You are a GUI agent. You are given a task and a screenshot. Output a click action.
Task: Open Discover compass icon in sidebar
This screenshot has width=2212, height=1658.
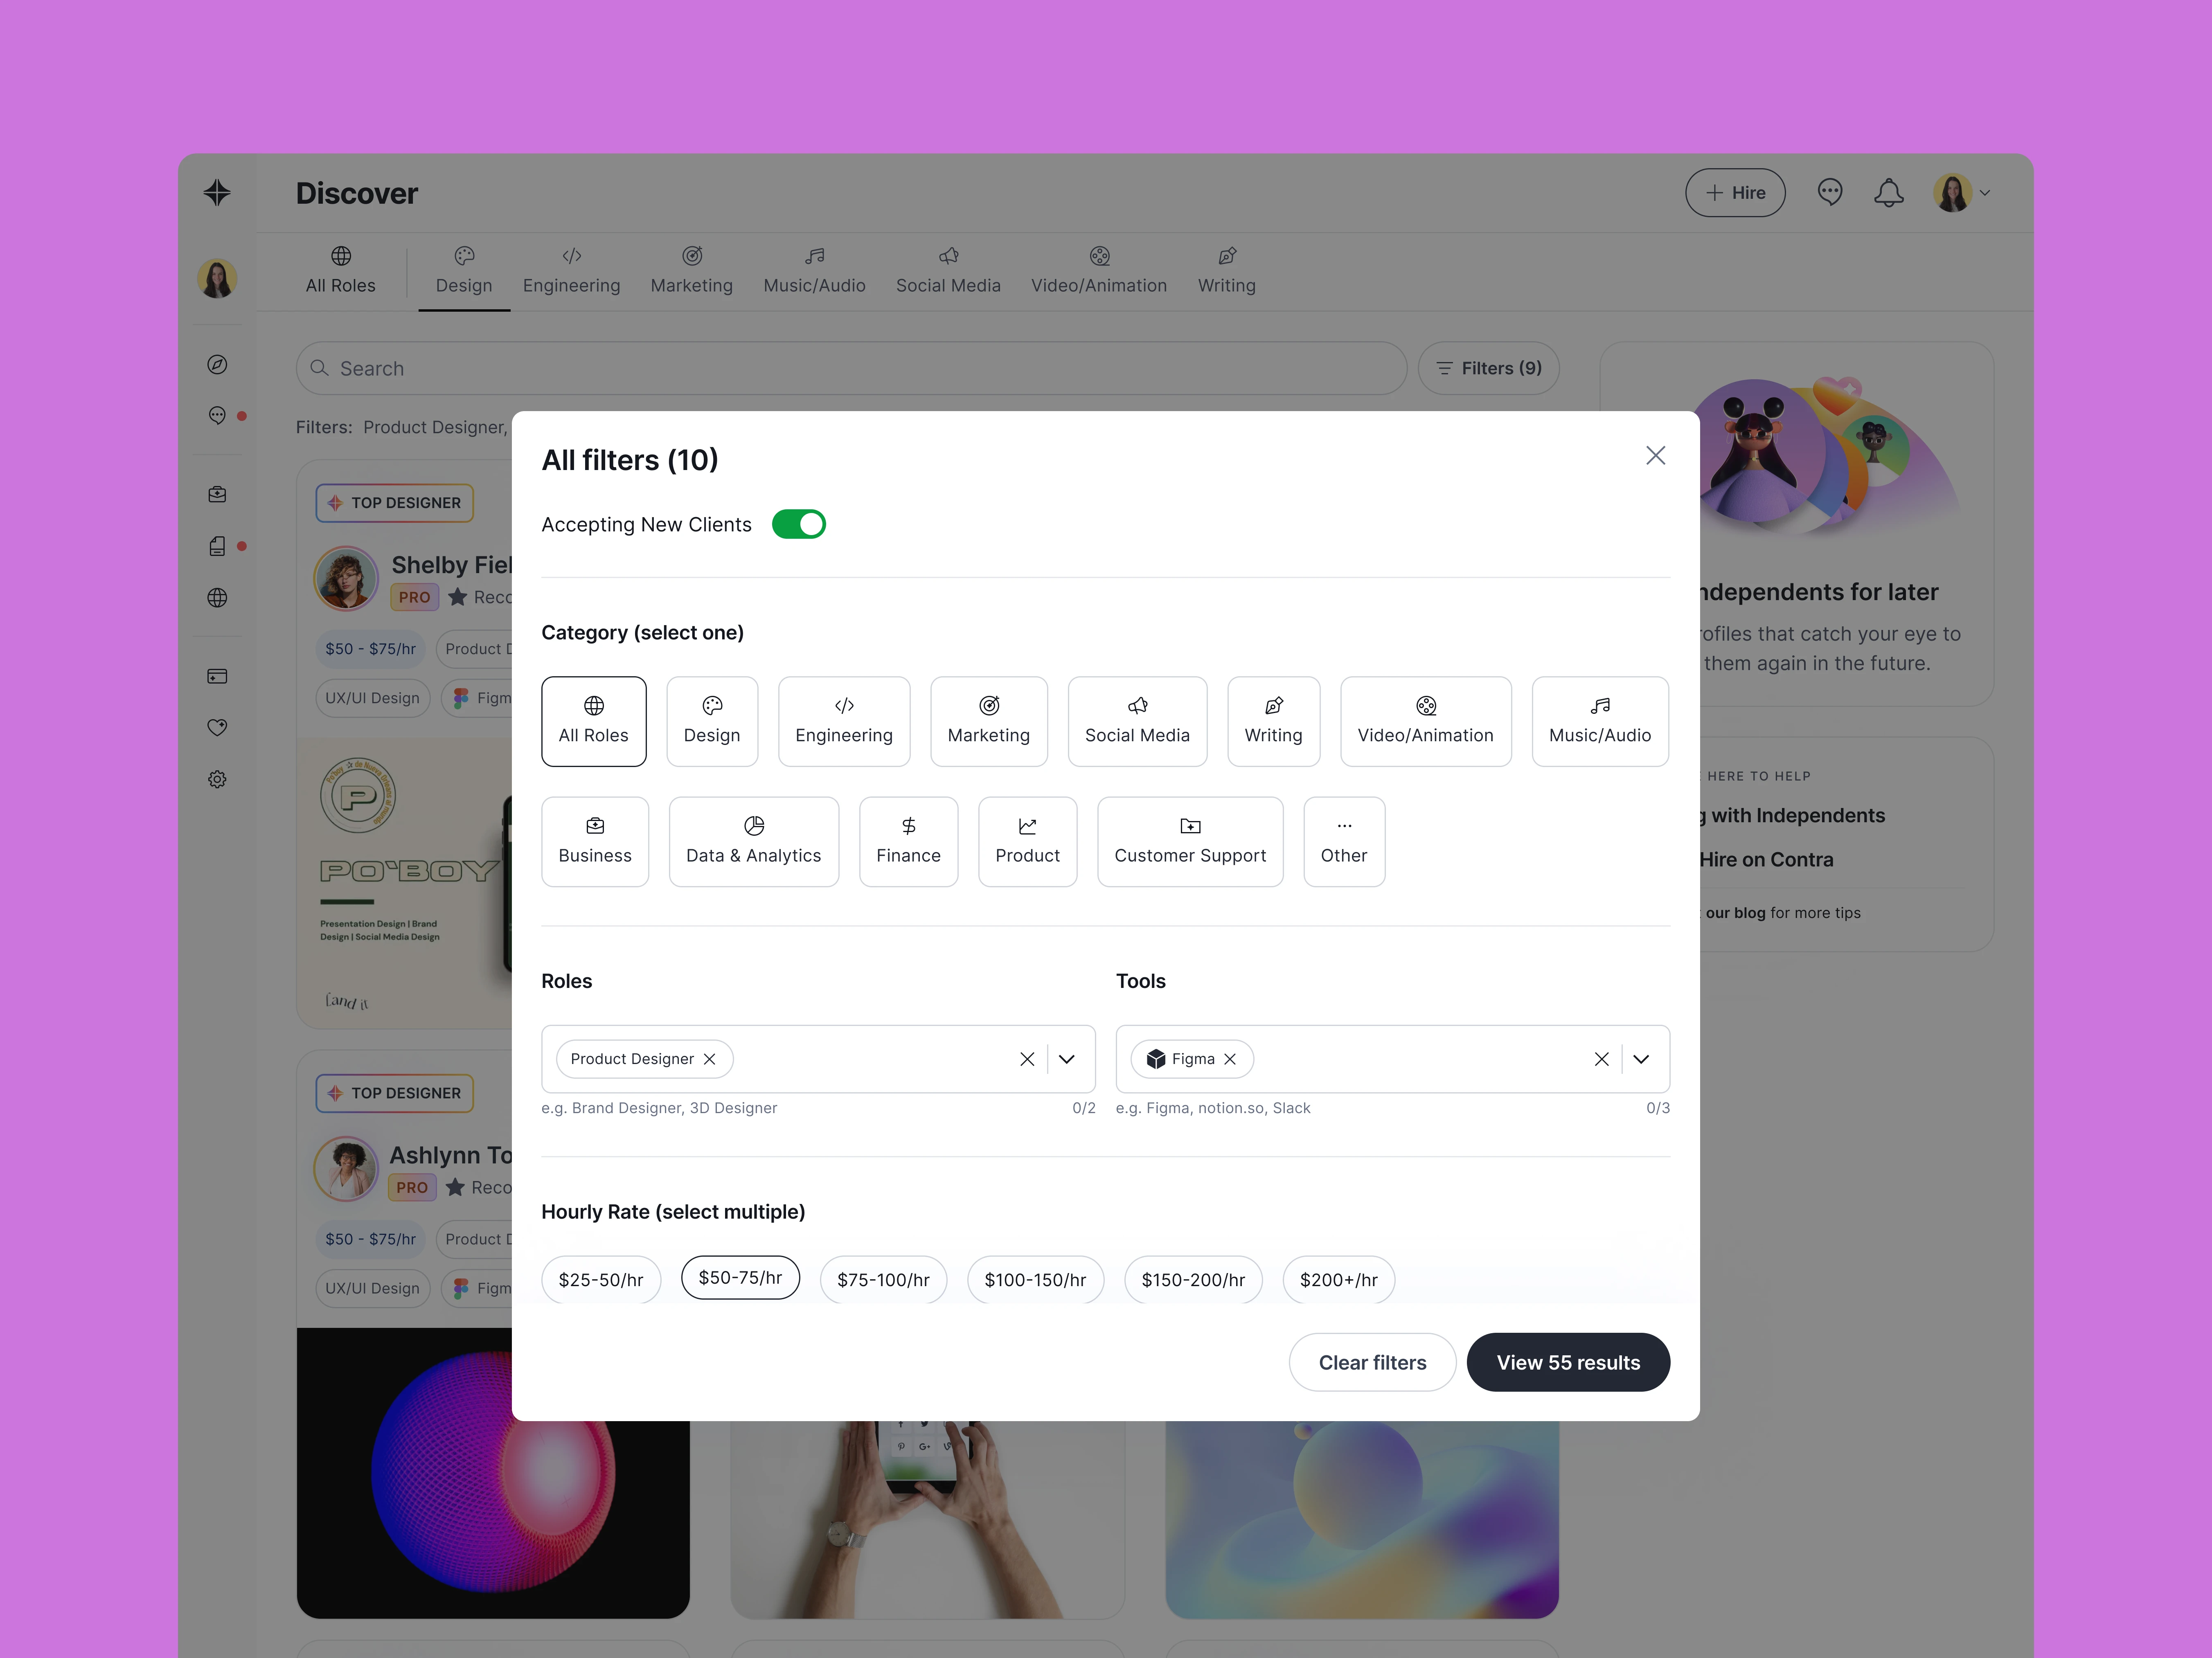coord(217,365)
